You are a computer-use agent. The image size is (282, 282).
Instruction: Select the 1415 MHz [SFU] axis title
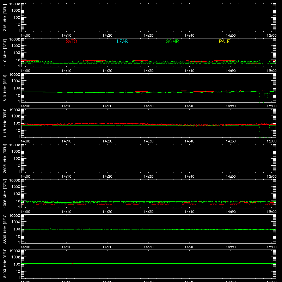[x=5, y=123]
